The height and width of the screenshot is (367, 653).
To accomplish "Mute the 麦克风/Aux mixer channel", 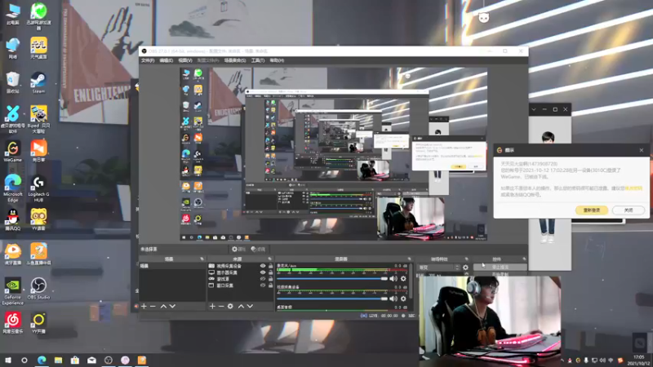I will 393,278.
